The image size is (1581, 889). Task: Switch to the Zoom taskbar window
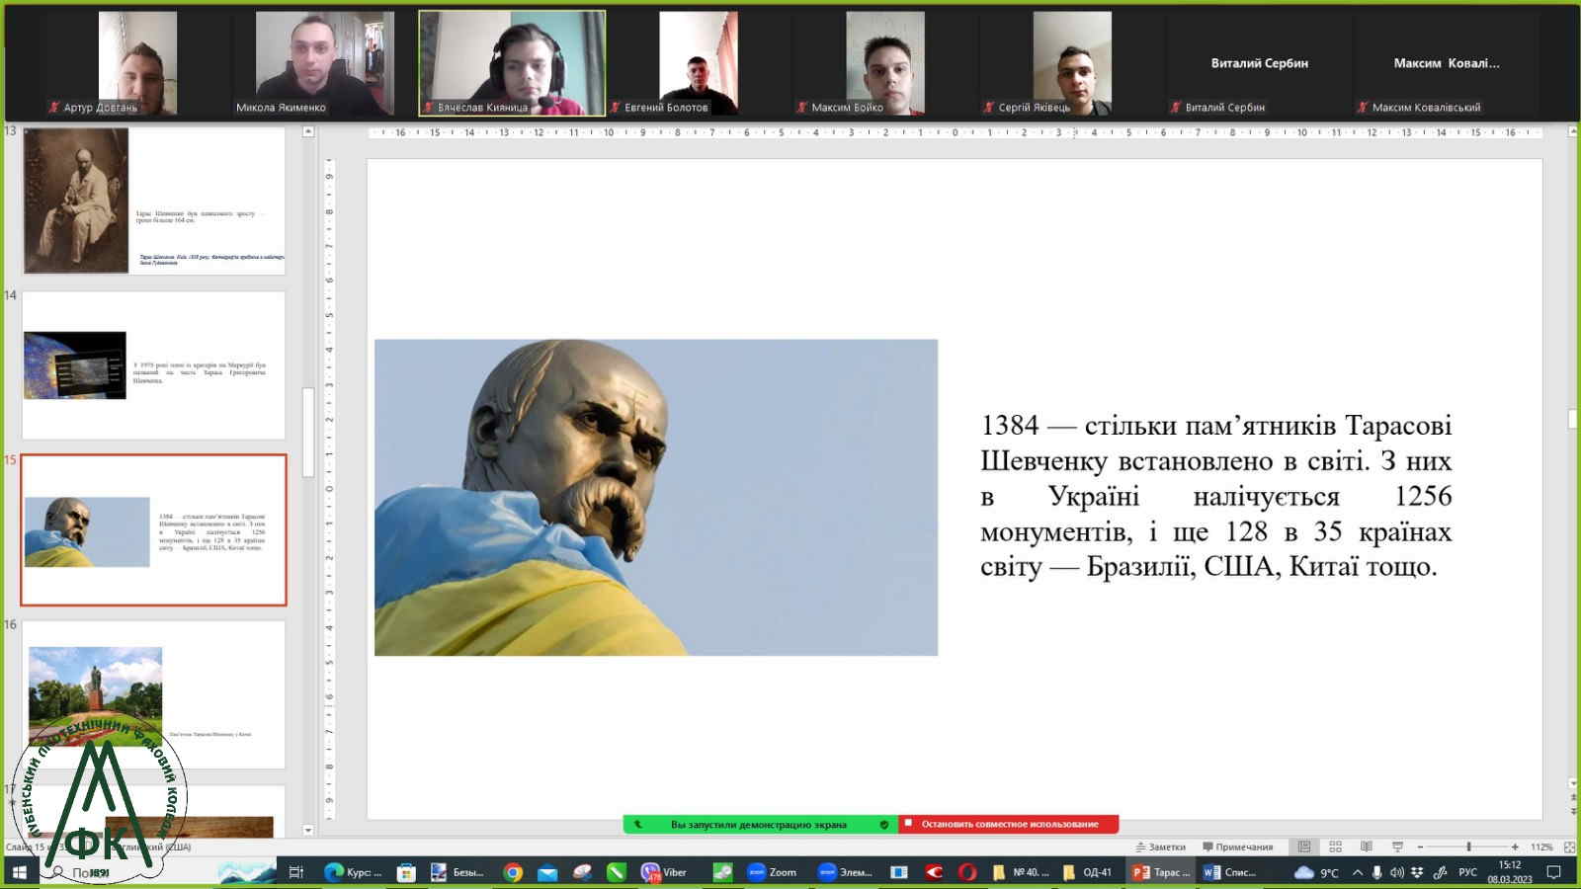(773, 872)
